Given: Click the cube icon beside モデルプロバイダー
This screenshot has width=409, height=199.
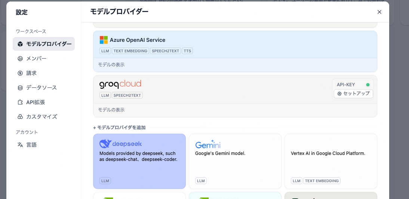Looking at the screenshot, I should click(20, 44).
